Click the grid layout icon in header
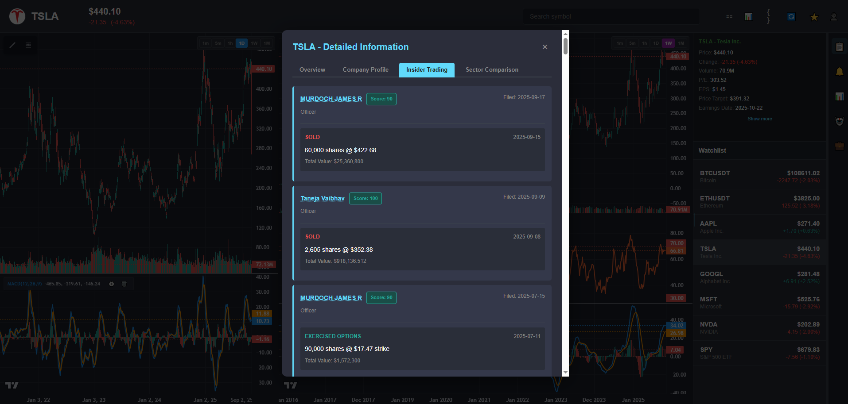The image size is (848, 404). pos(729,17)
